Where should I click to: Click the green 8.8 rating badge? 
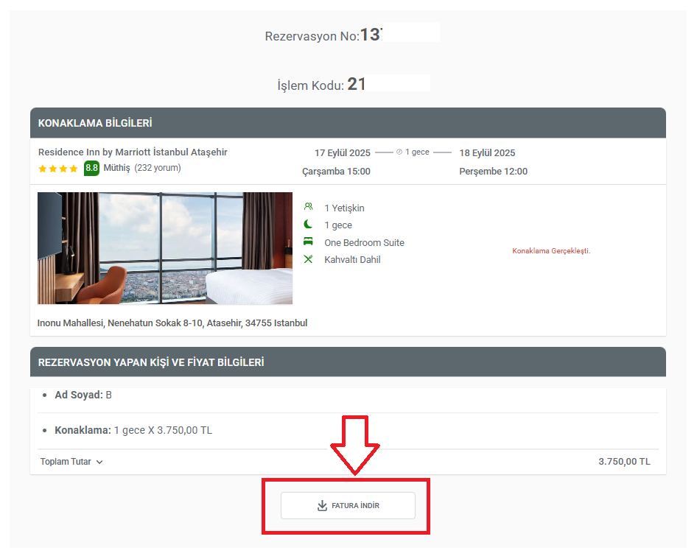[x=91, y=168]
